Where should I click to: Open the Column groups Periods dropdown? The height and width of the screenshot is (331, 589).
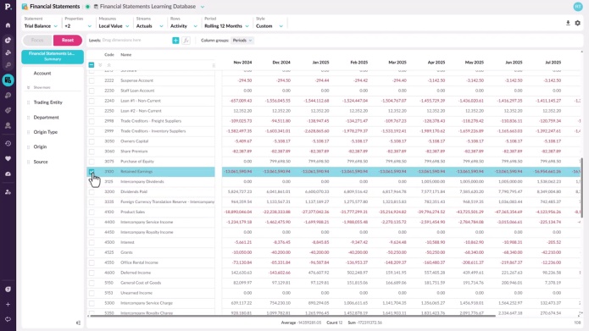click(242, 40)
